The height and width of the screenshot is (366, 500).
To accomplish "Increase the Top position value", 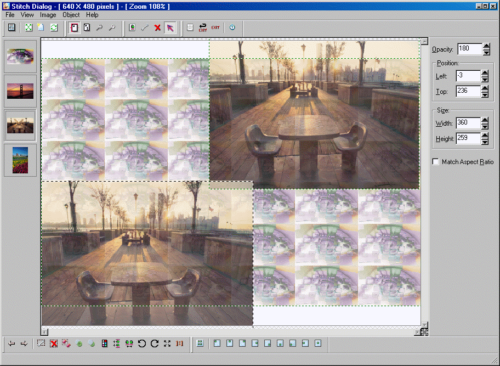I will coord(484,89).
